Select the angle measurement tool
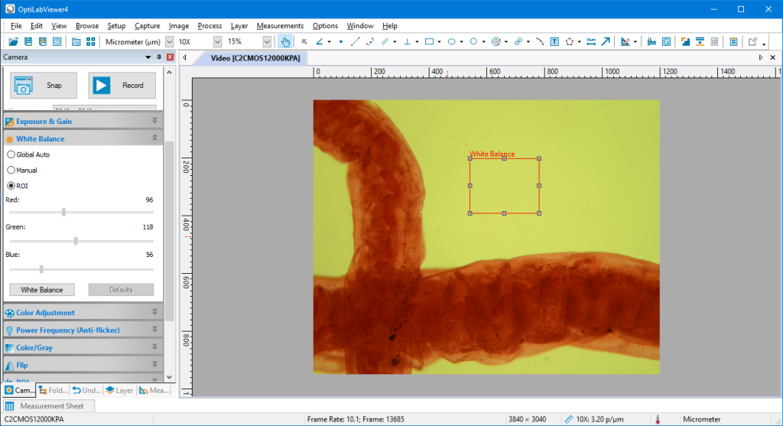Screen dimensions: 783x426 (319, 41)
